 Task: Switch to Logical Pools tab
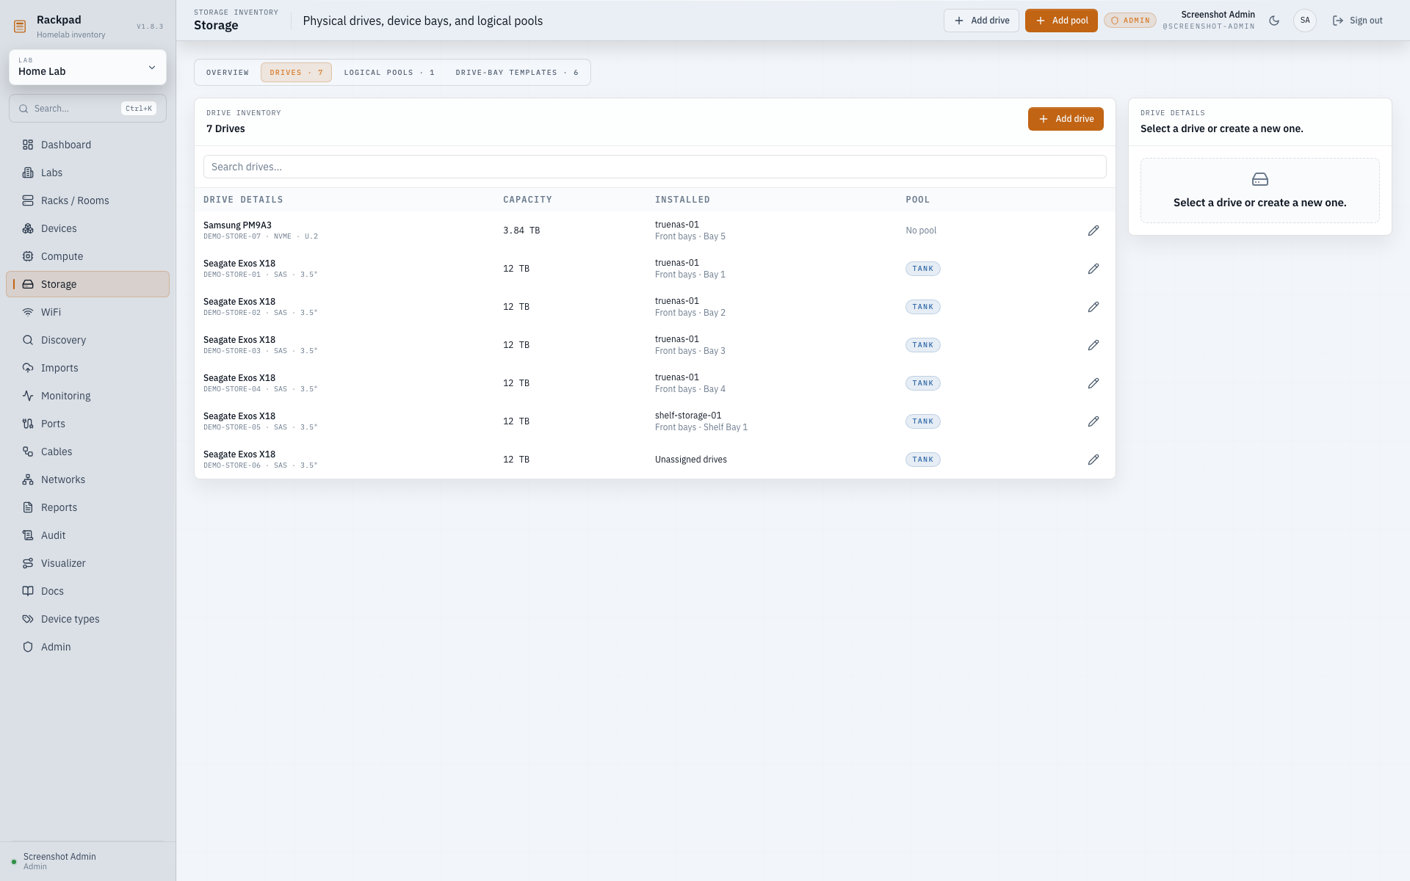point(389,73)
